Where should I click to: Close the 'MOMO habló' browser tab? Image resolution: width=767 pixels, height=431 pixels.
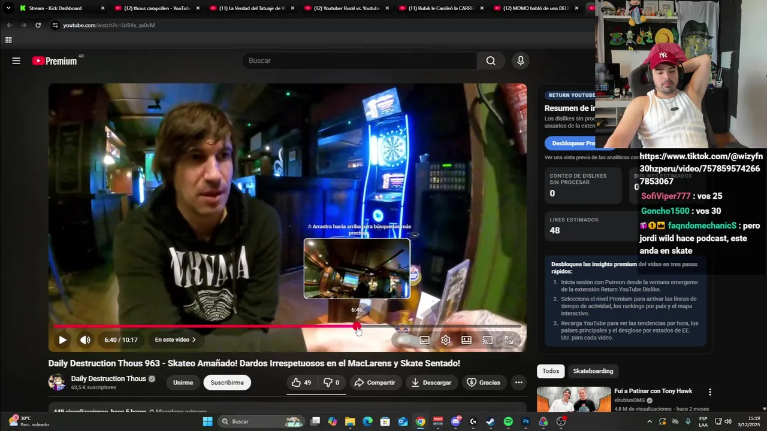tap(576, 8)
